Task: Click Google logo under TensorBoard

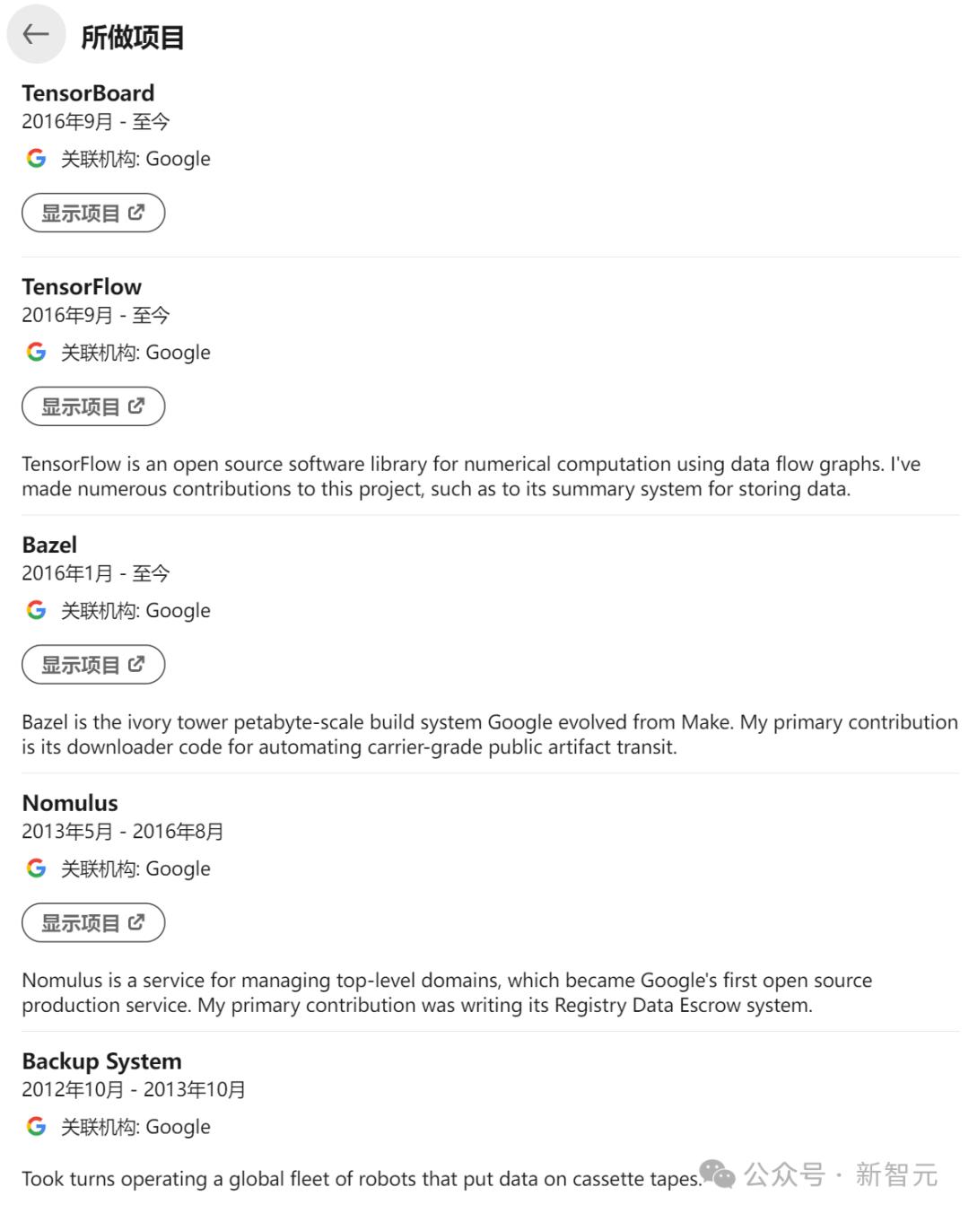Action: [36, 159]
